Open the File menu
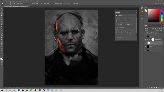Screen dimensions: 164x92 pyautogui.click(x=4, y=1)
